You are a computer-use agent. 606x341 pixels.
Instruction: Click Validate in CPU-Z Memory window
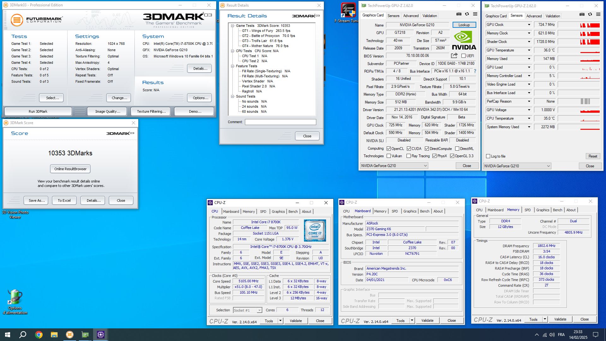tap(560, 319)
